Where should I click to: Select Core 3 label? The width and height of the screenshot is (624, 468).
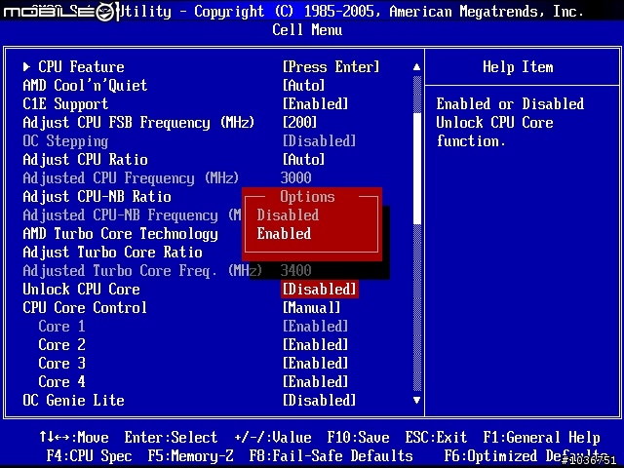[61, 364]
